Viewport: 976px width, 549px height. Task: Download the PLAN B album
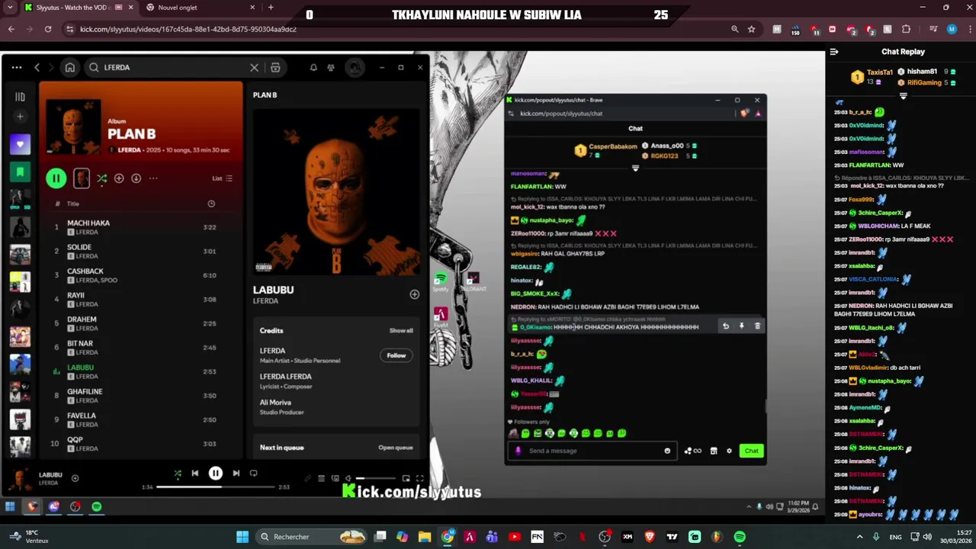point(136,178)
